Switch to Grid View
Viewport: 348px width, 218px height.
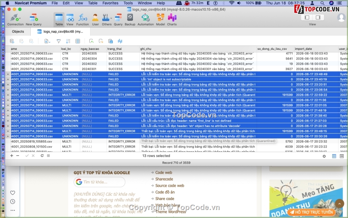(334, 156)
